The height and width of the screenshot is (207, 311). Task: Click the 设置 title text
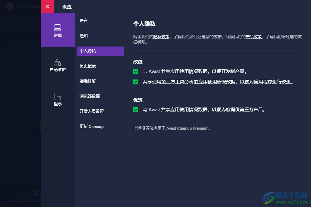point(67,7)
